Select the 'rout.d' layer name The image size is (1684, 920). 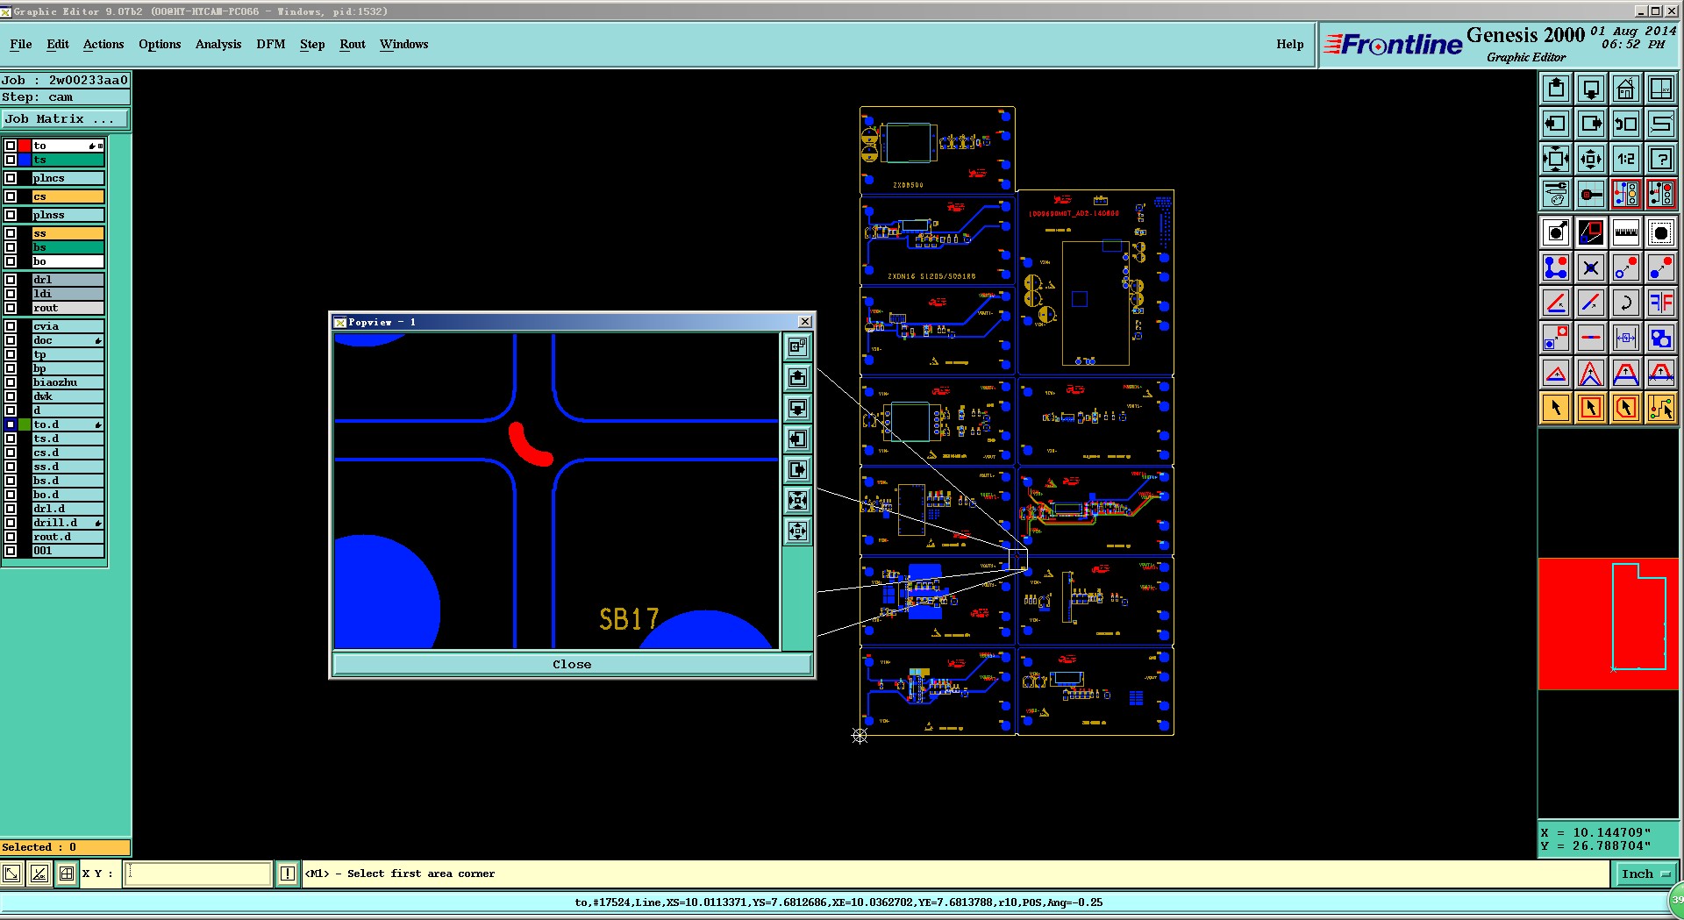pos(68,537)
